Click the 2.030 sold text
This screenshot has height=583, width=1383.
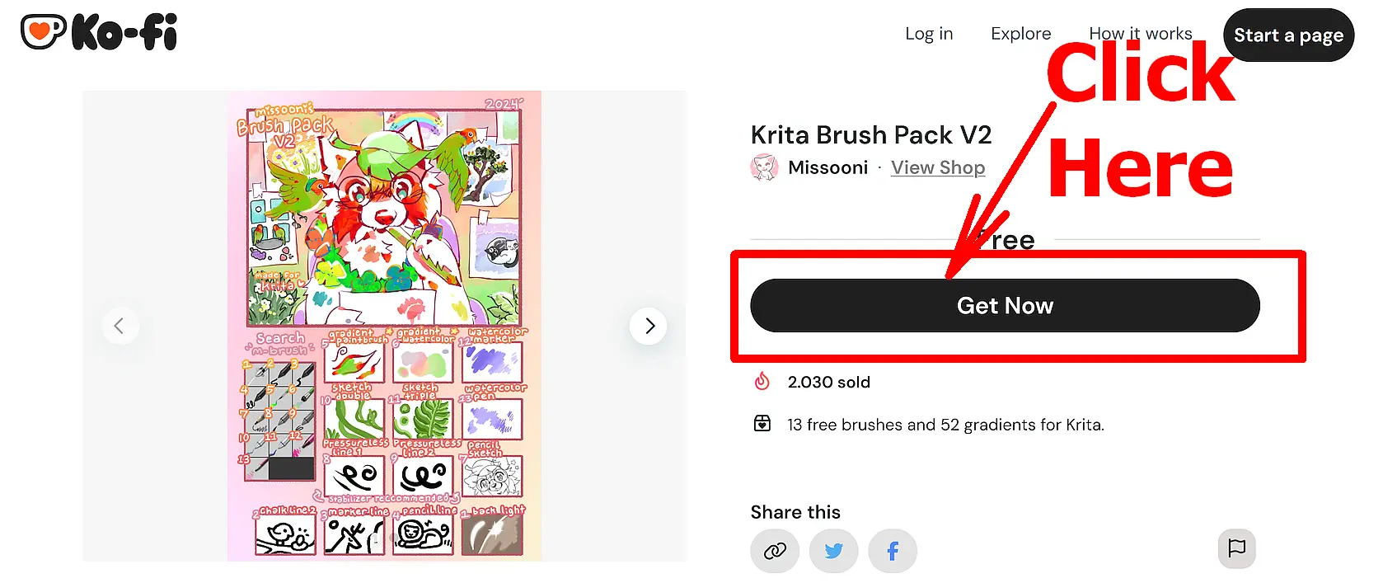coord(828,382)
